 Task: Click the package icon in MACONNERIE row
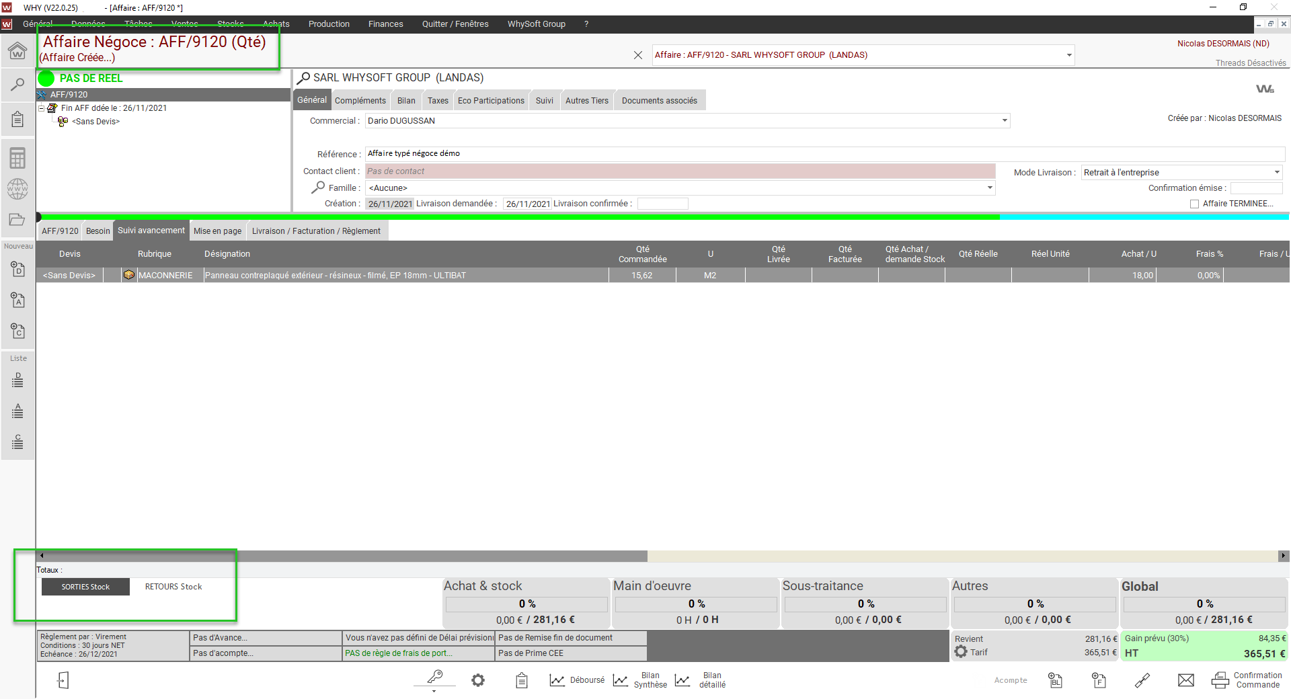coord(129,275)
